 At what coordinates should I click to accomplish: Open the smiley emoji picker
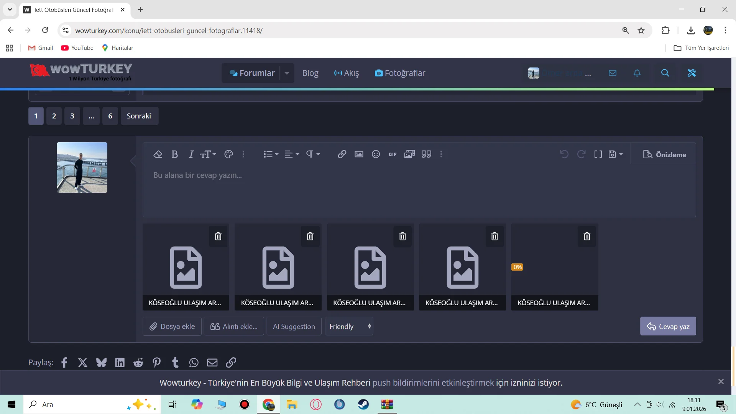click(x=376, y=154)
